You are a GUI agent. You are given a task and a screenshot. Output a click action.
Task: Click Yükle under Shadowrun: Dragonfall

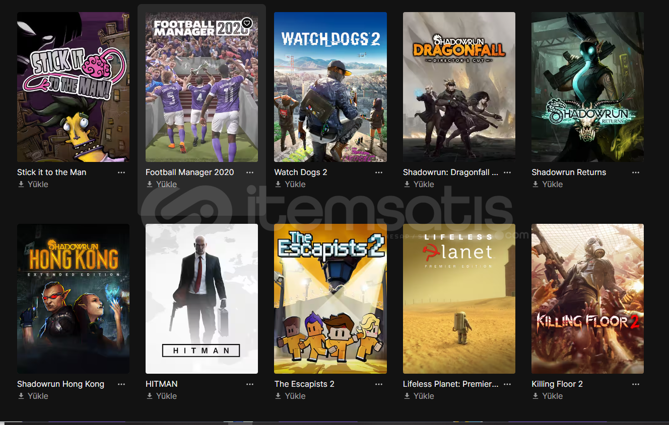pos(419,184)
